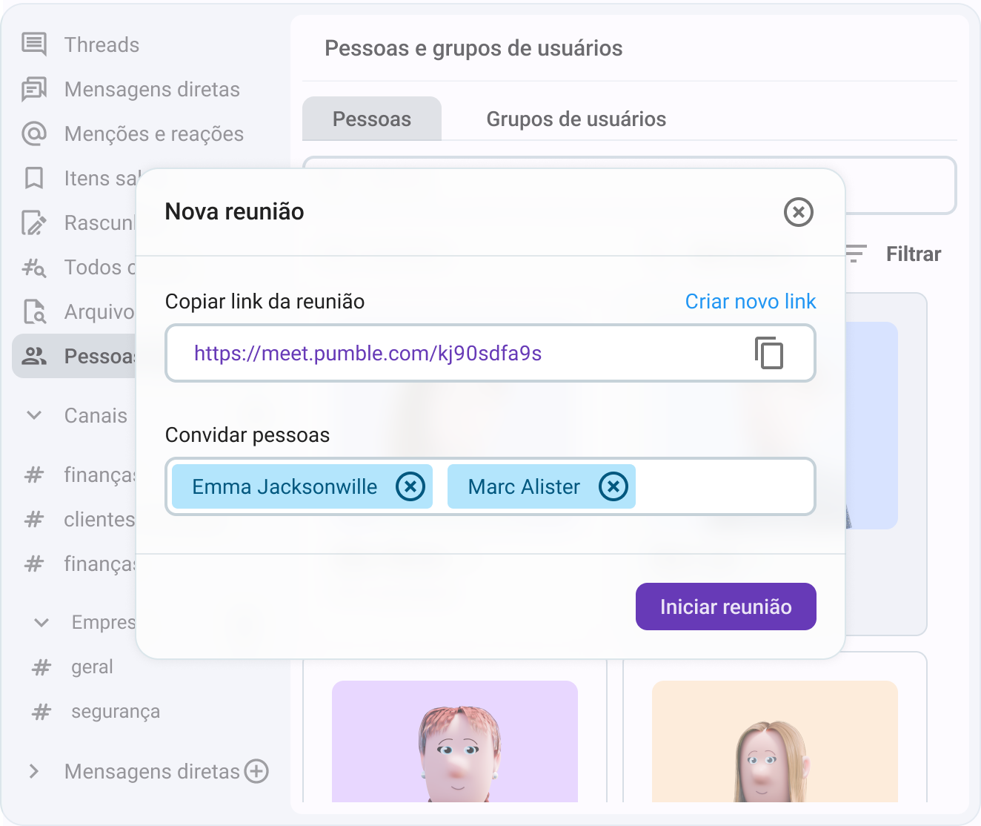Image resolution: width=981 pixels, height=826 pixels.
Task: Start a new direct message with the plus icon
Action: [256, 771]
